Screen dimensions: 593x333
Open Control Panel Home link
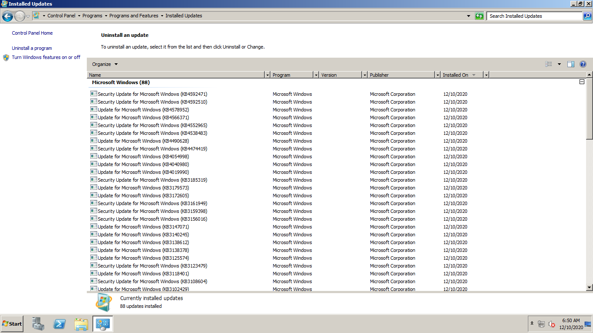(32, 33)
